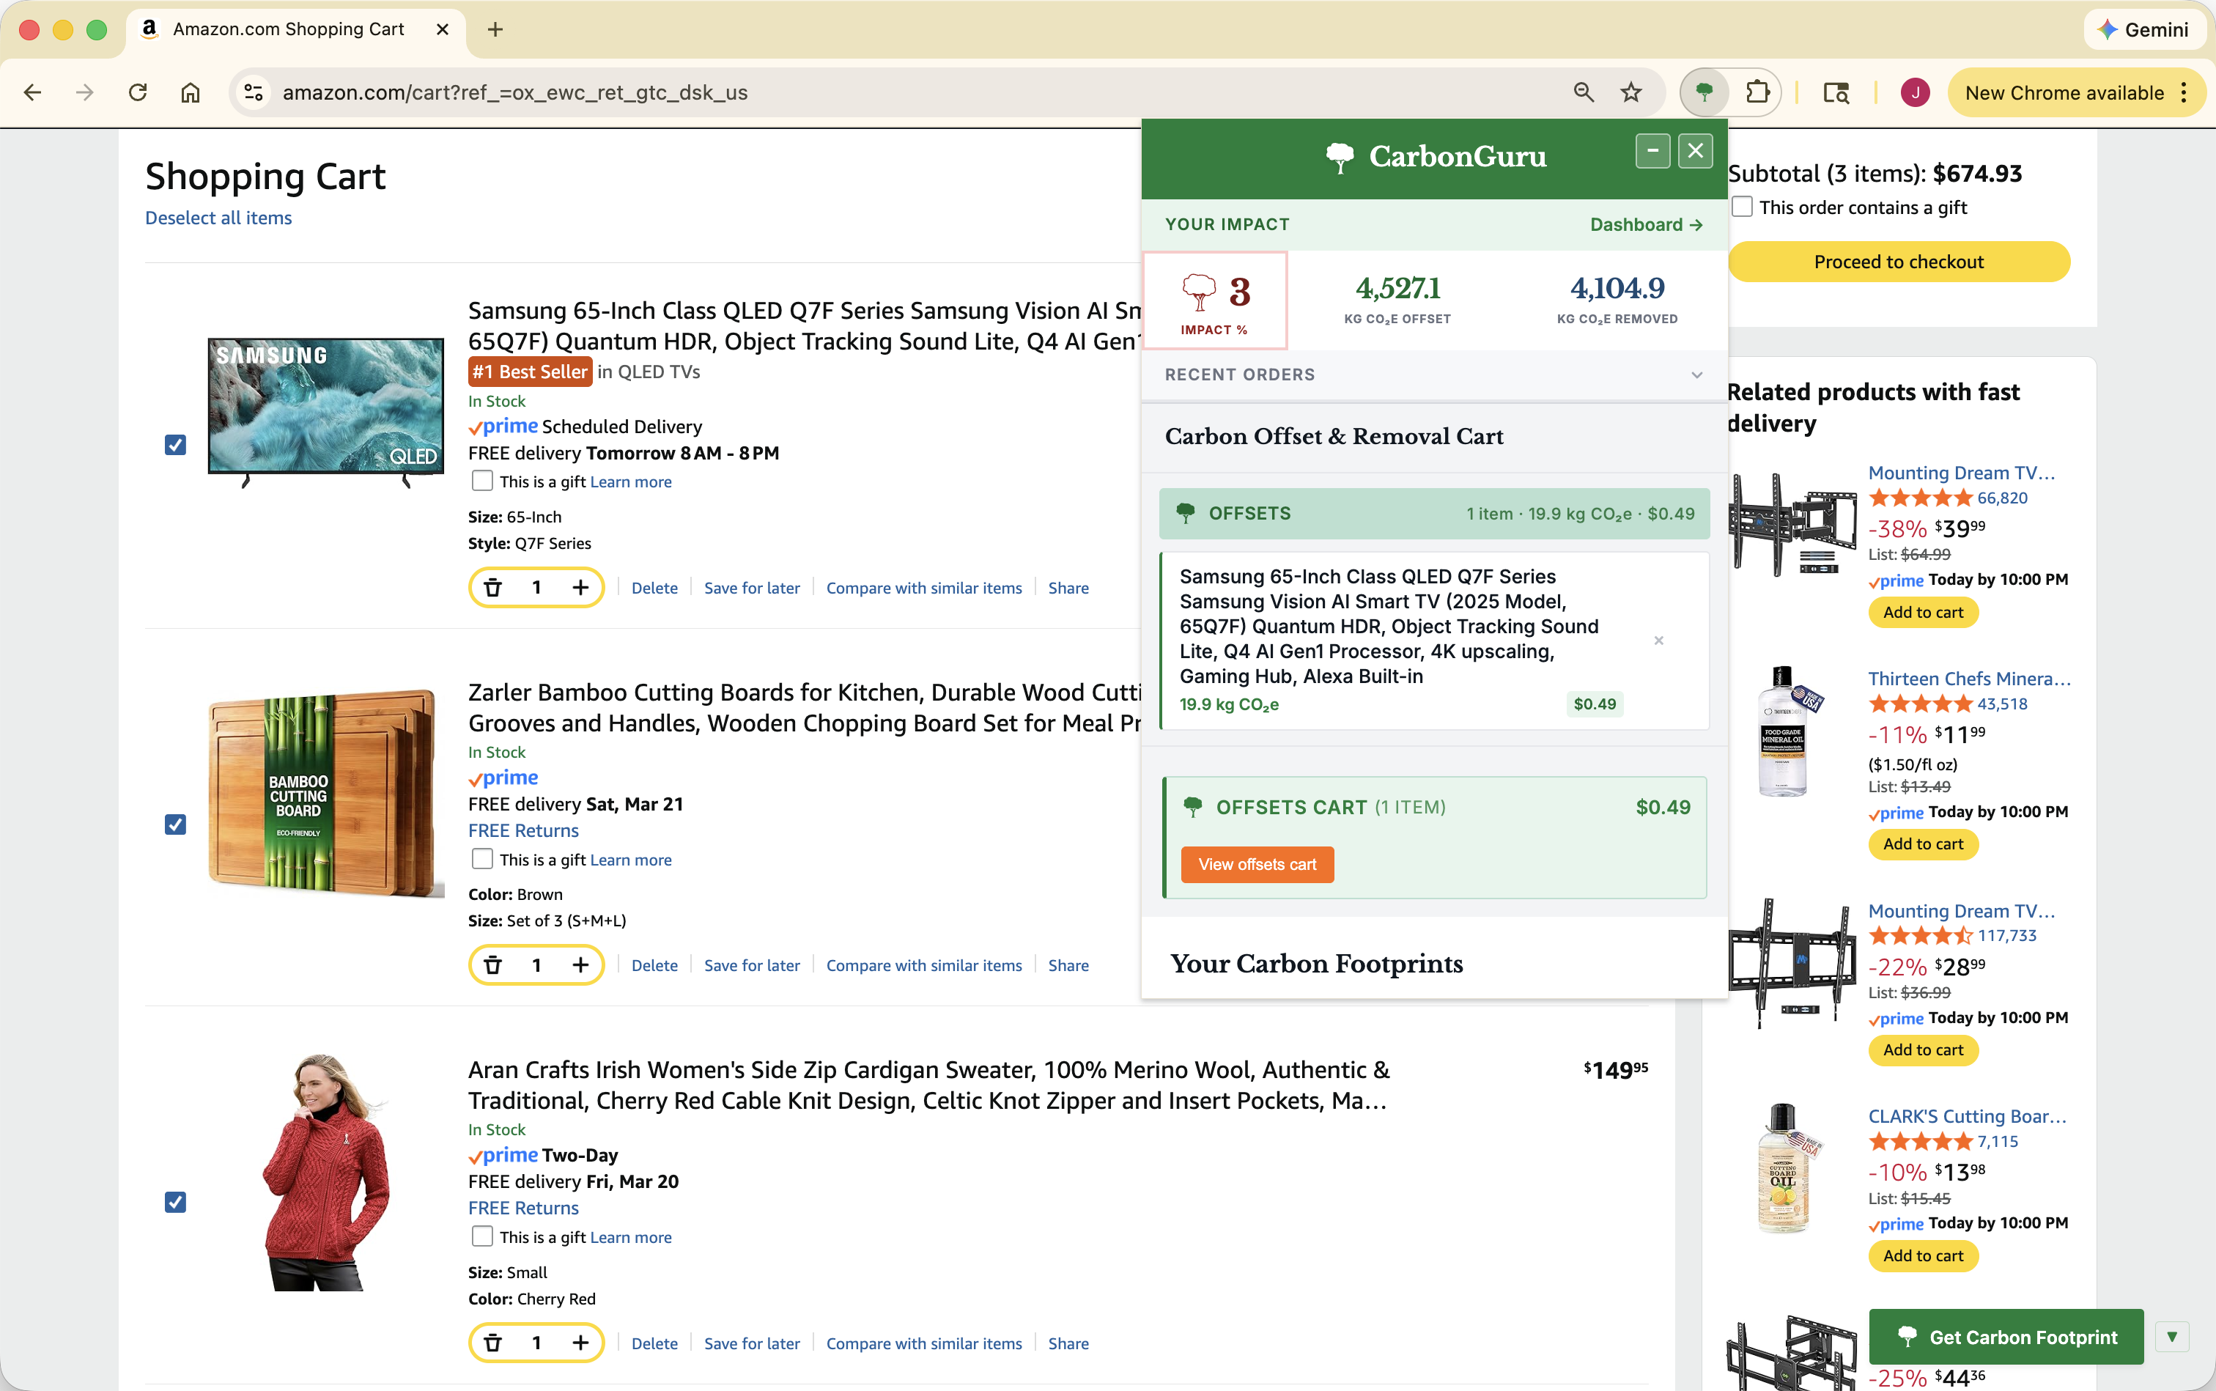Click Proceed to checkout
Viewport: 2216px width, 1391px height.
[1899, 262]
